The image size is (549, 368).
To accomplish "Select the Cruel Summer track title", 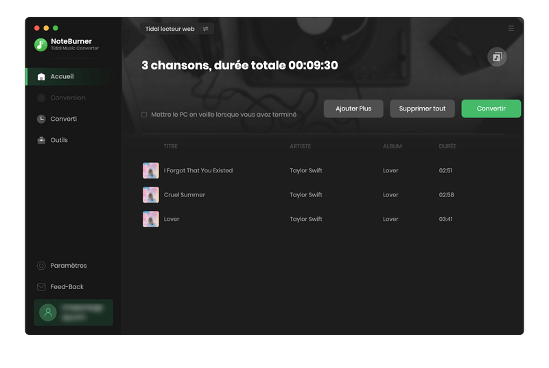I will (185, 195).
